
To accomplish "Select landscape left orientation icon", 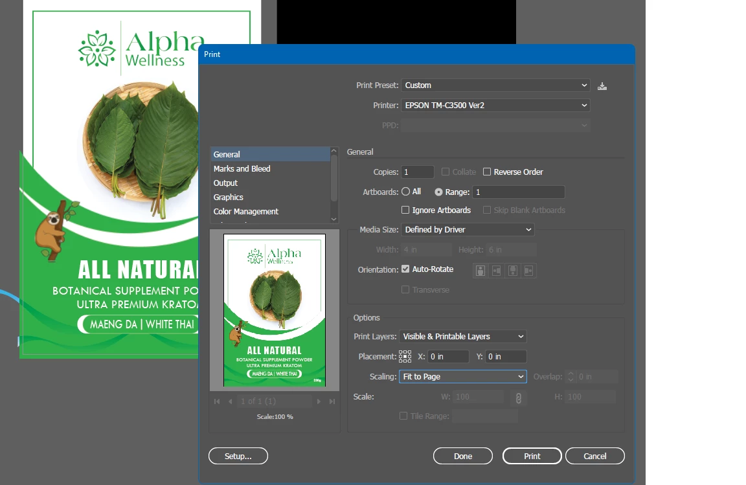I will (x=496, y=271).
